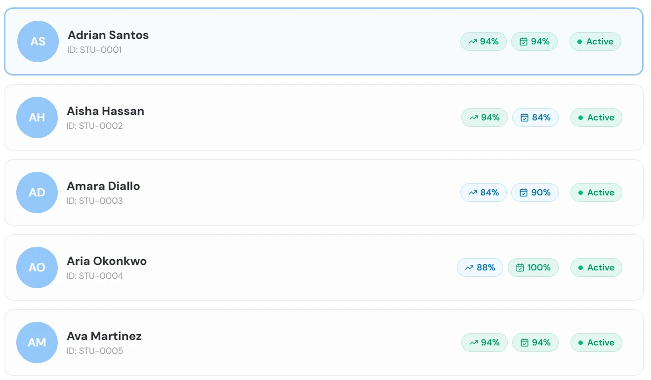Click Amara Diallo attendance calendar icon
Image resolution: width=651 pixels, height=380 pixels.
(x=524, y=193)
